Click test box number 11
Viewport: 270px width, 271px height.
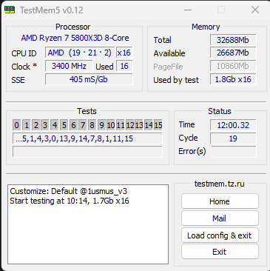click(x=120, y=125)
